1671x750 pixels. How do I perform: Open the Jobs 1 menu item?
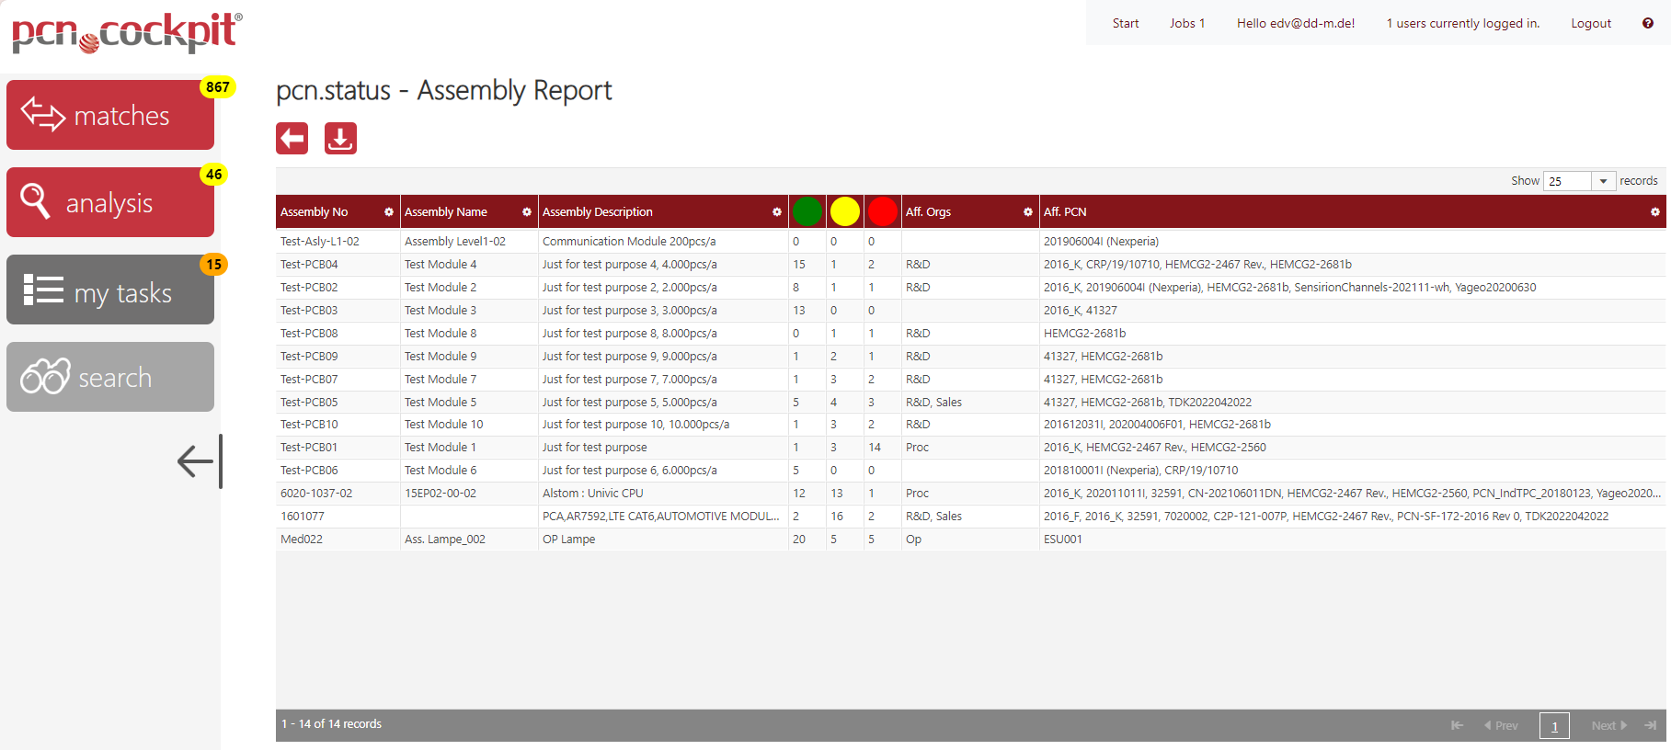click(1187, 23)
